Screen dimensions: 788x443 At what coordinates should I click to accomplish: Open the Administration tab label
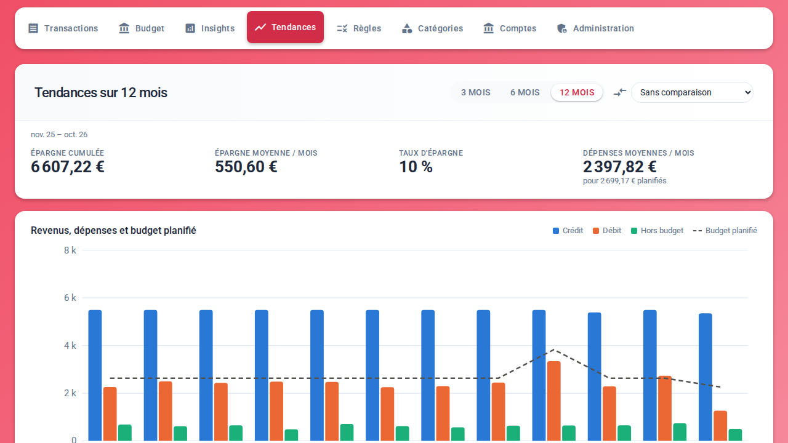[x=603, y=28]
